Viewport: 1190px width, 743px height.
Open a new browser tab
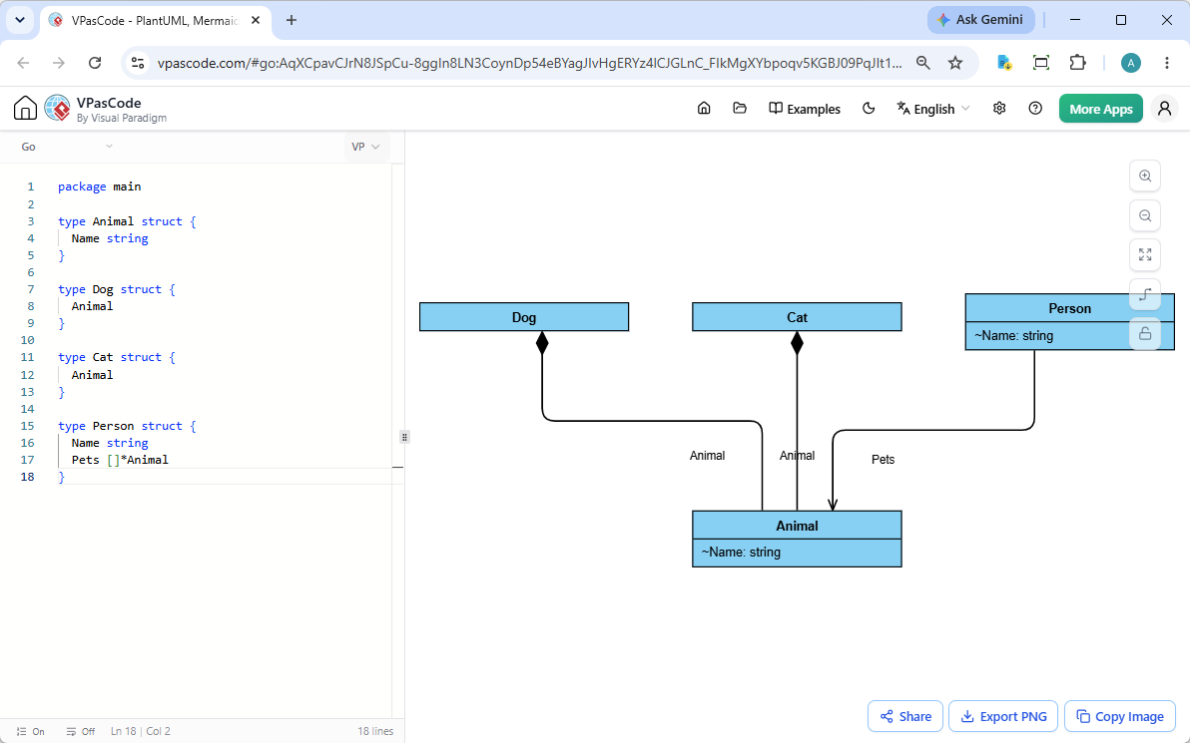(292, 21)
